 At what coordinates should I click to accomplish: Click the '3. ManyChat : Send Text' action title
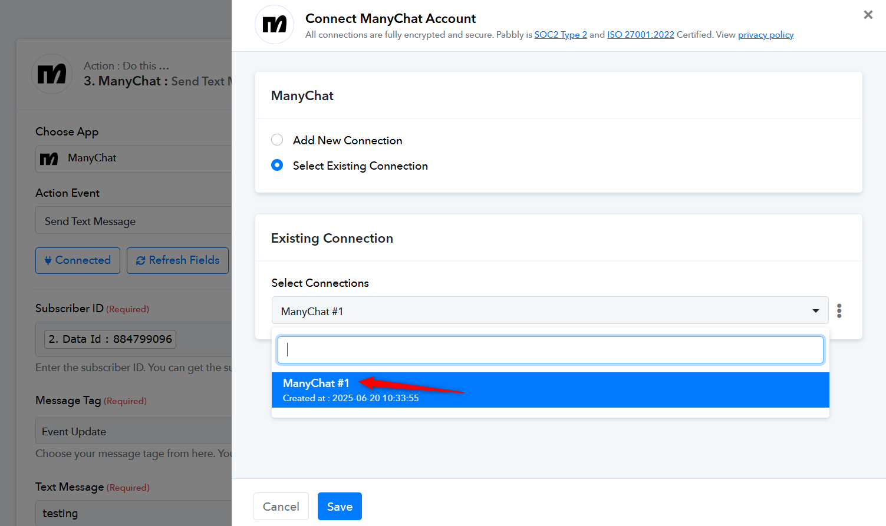click(x=157, y=81)
